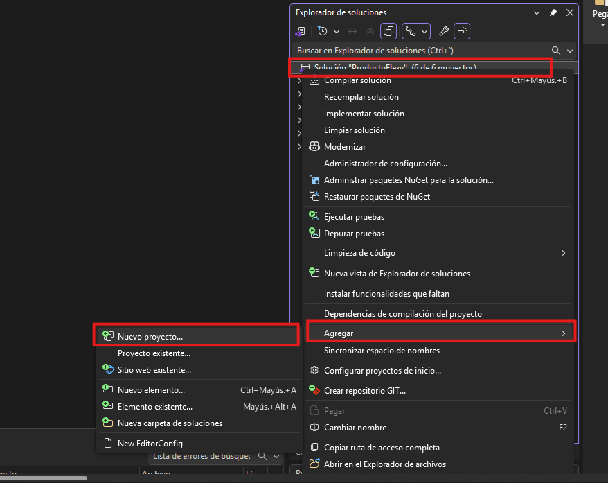Toggle the git changes view button

pyautogui.click(x=411, y=31)
